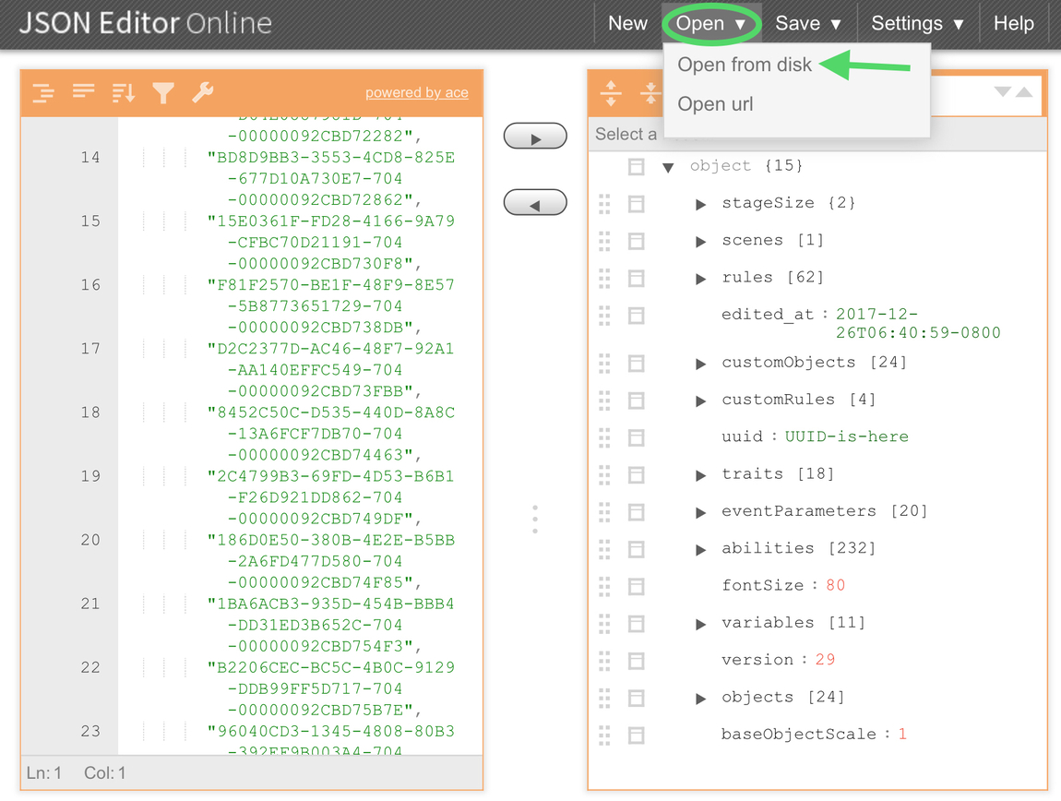Viewport: 1061px width, 801px height.
Task: Click line number 20 in code gutter
Action: click(90, 541)
